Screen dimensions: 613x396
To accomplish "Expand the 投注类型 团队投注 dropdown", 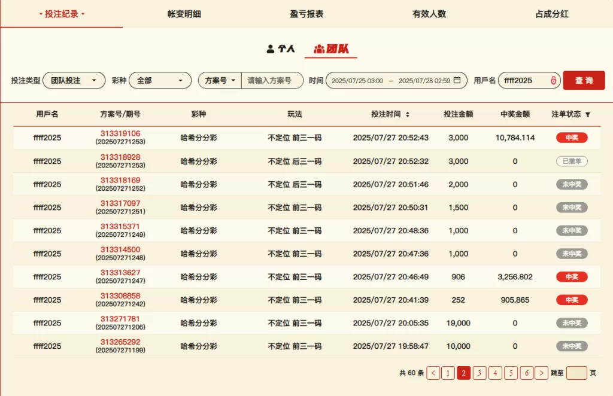I will tap(74, 80).
